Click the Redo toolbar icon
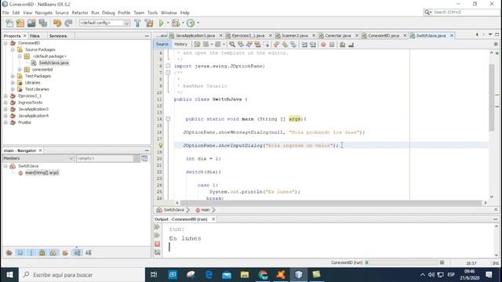This screenshot has width=502, height=282. (68, 23)
